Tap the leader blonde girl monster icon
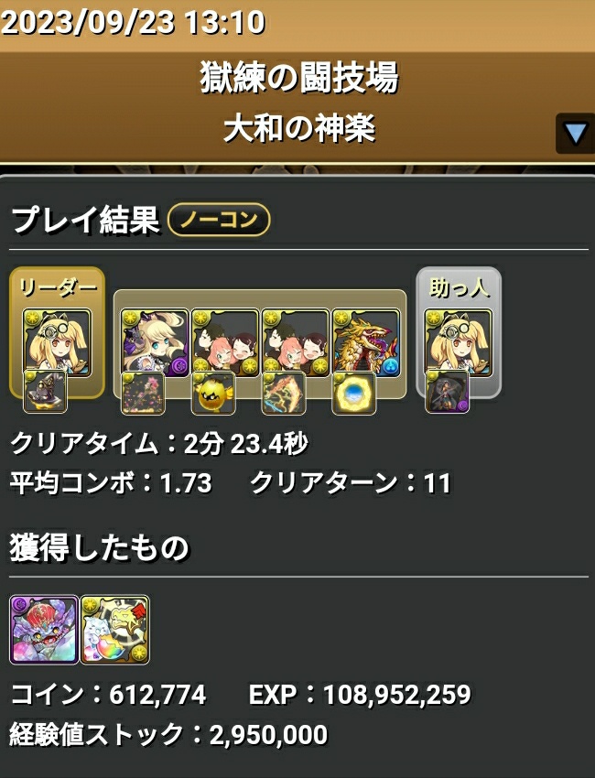Screen dimensions: 595x778 click(x=57, y=343)
